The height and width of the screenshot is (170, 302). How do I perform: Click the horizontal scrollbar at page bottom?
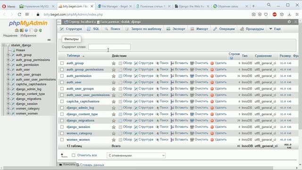[138, 168]
